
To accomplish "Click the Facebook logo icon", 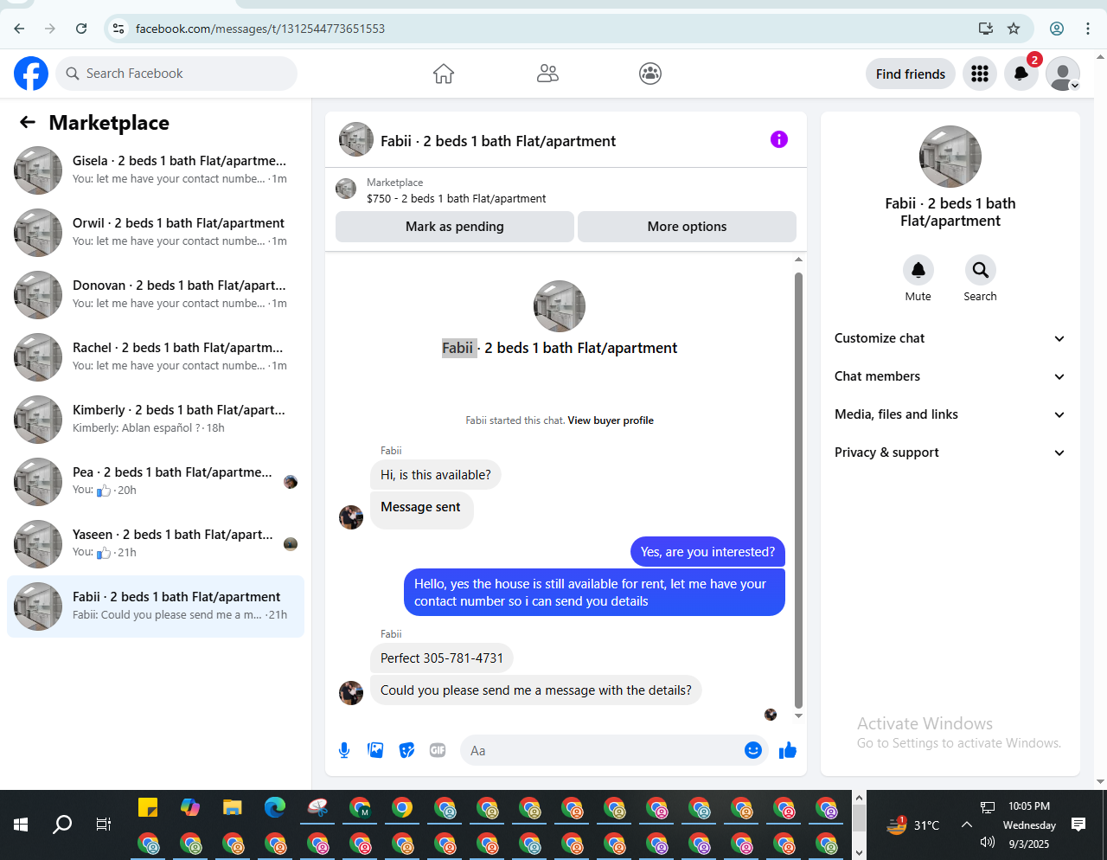I will pyautogui.click(x=31, y=74).
